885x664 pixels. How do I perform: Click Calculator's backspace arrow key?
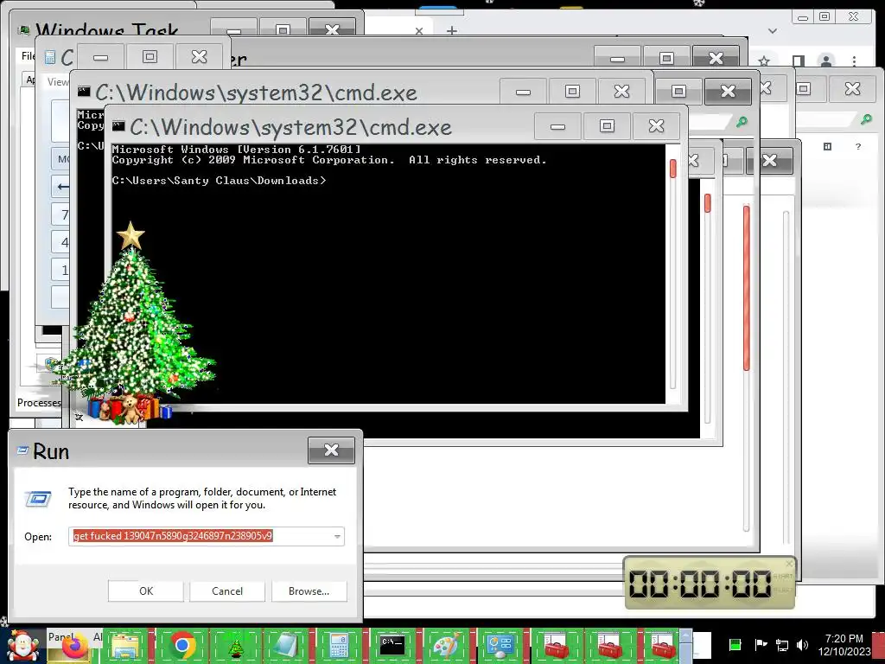click(x=61, y=186)
